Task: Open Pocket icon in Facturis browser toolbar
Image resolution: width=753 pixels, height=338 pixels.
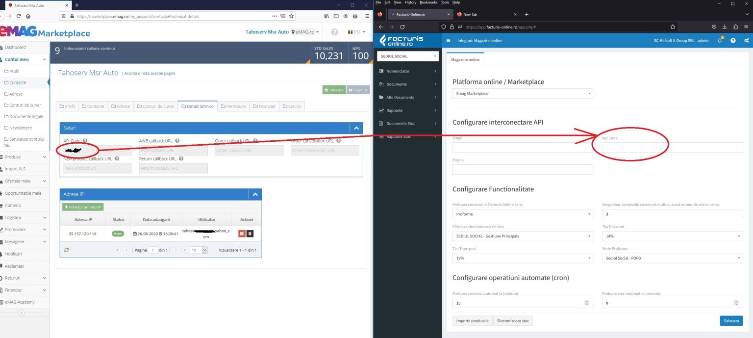Action: point(714,27)
